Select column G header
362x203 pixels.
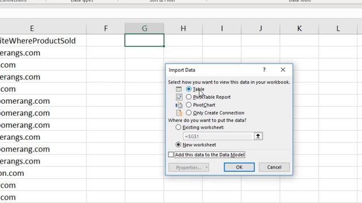pos(145,29)
